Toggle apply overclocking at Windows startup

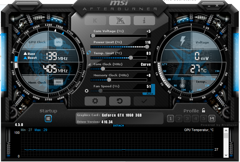click(48, 119)
